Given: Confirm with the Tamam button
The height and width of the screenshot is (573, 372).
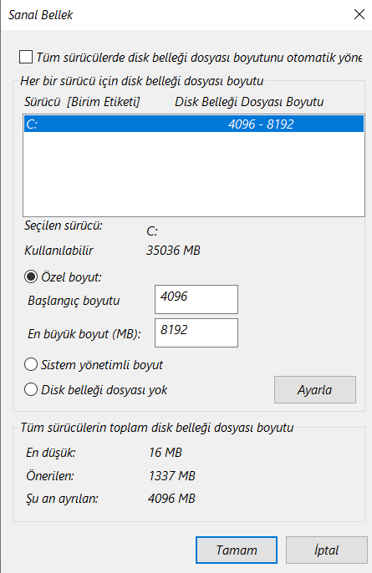Looking at the screenshot, I should point(237,550).
